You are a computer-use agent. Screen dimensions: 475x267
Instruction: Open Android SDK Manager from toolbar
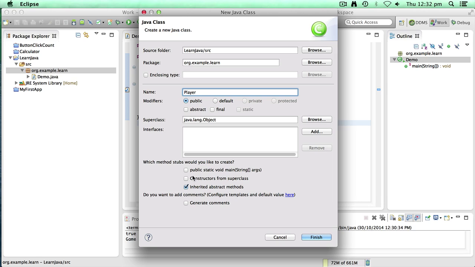74,22
